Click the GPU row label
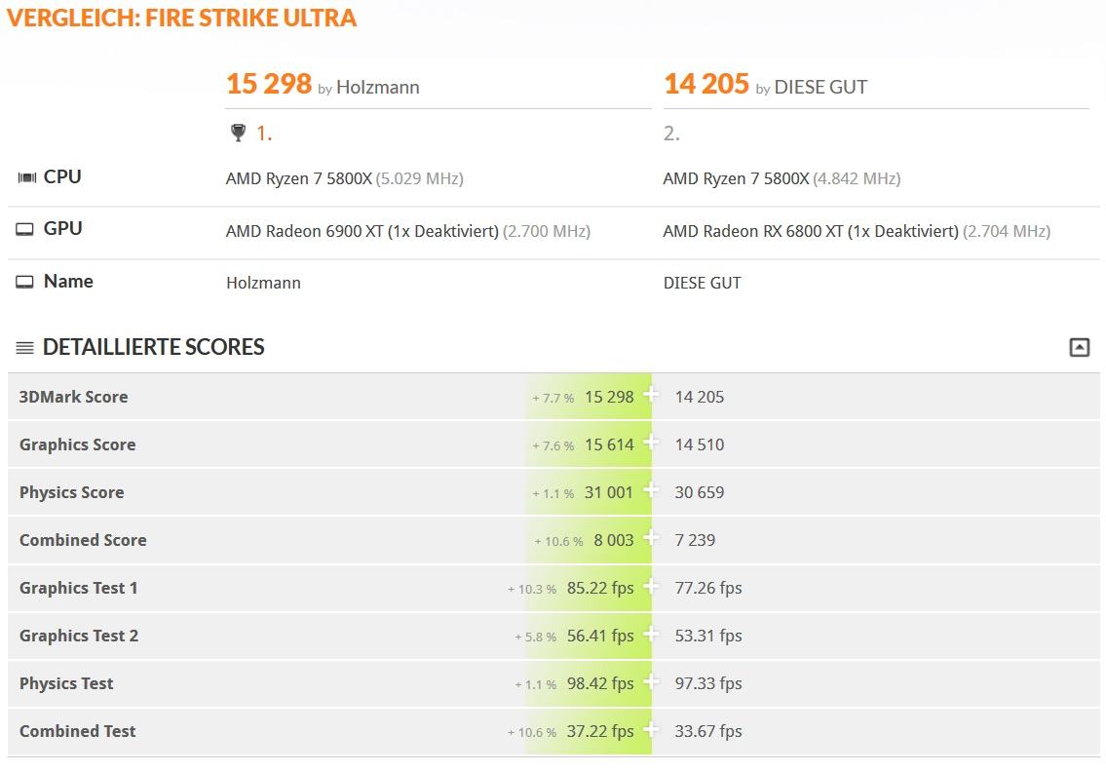Viewport: 1106px width, 773px height. tap(62, 228)
